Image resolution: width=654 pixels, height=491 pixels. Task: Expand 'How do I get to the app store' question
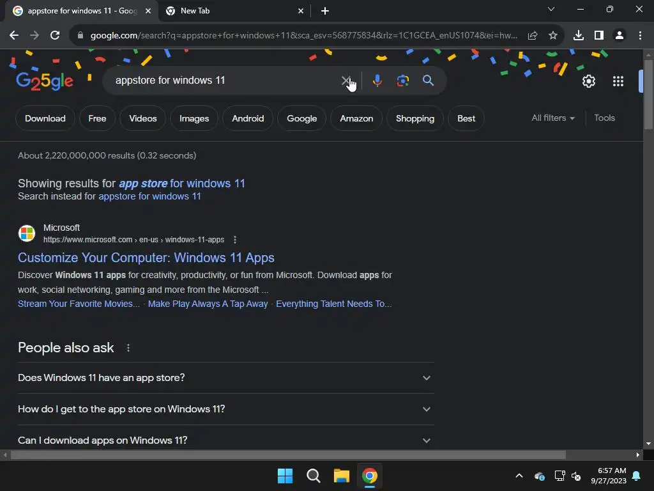click(x=225, y=409)
